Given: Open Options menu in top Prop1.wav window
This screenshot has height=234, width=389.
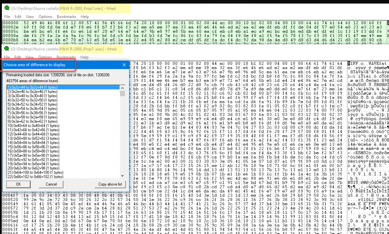Looking at the screenshot, I should click(46, 17).
